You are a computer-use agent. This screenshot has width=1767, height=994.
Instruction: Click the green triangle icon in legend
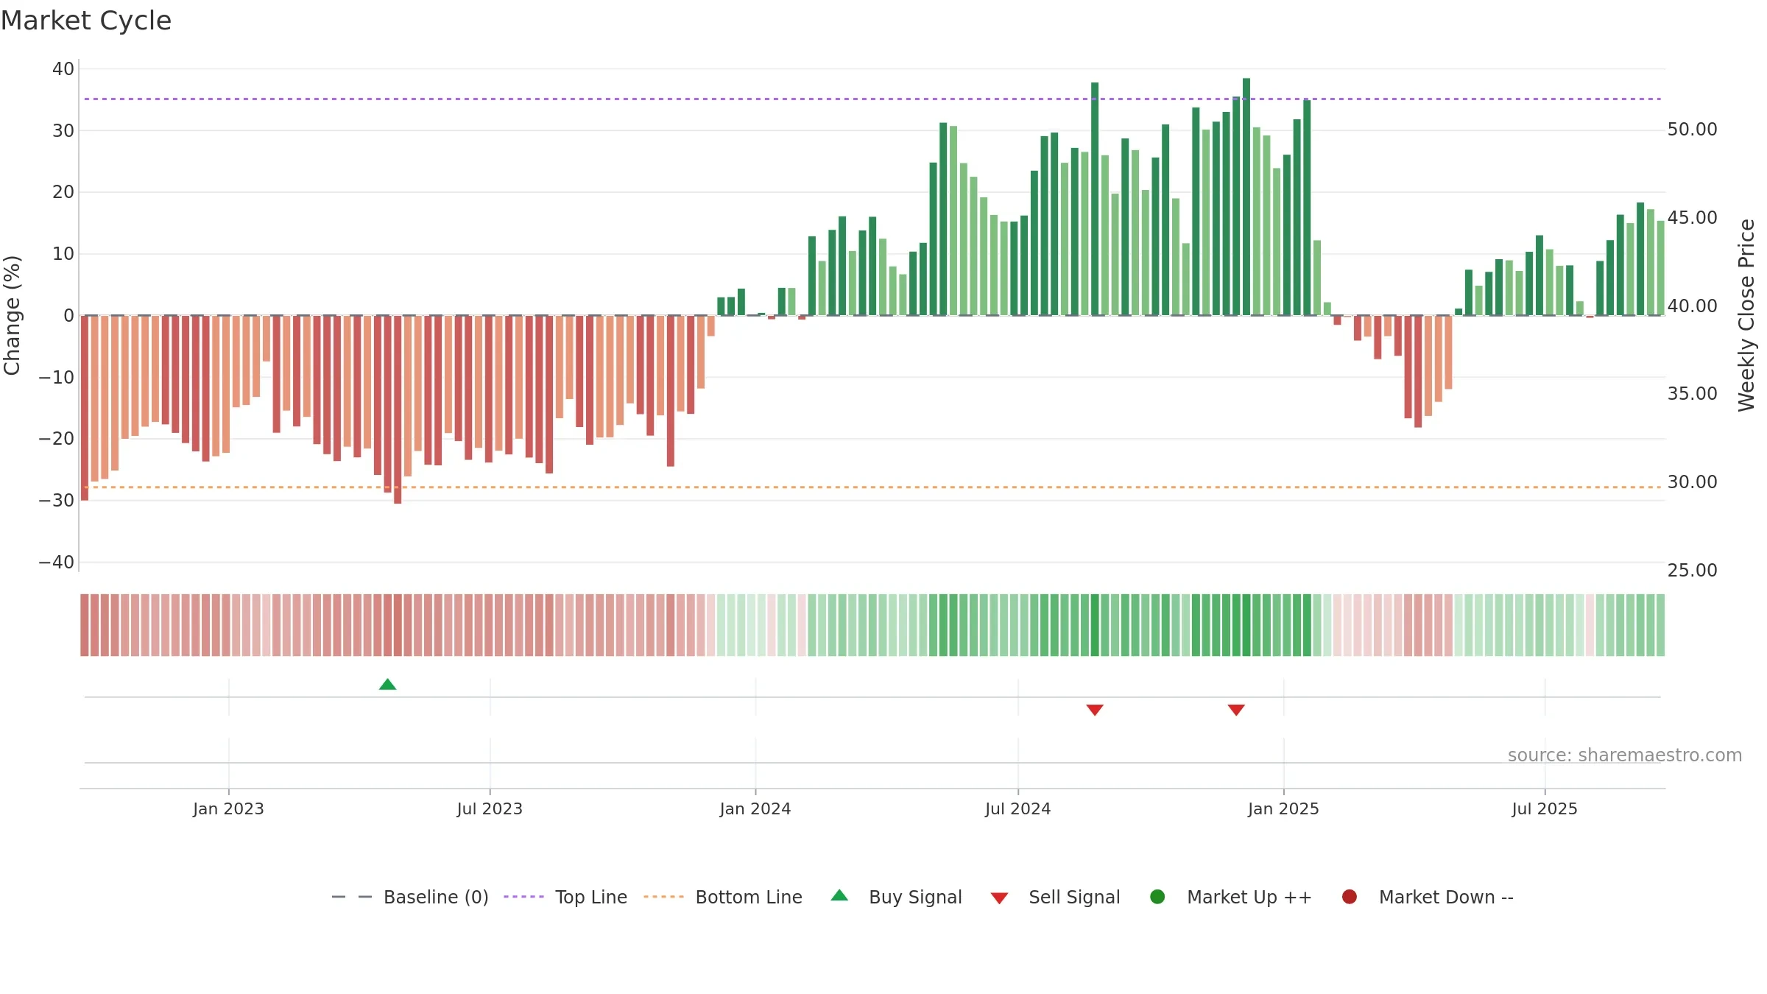coord(839,895)
